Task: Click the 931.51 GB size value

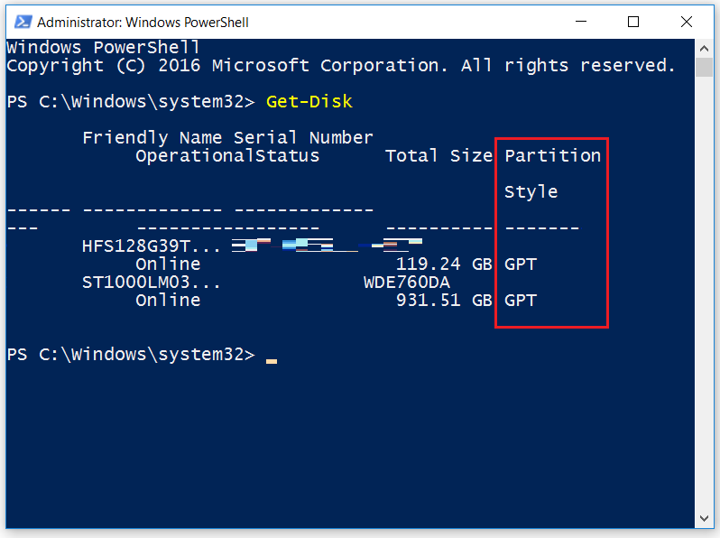Action: [x=444, y=300]
